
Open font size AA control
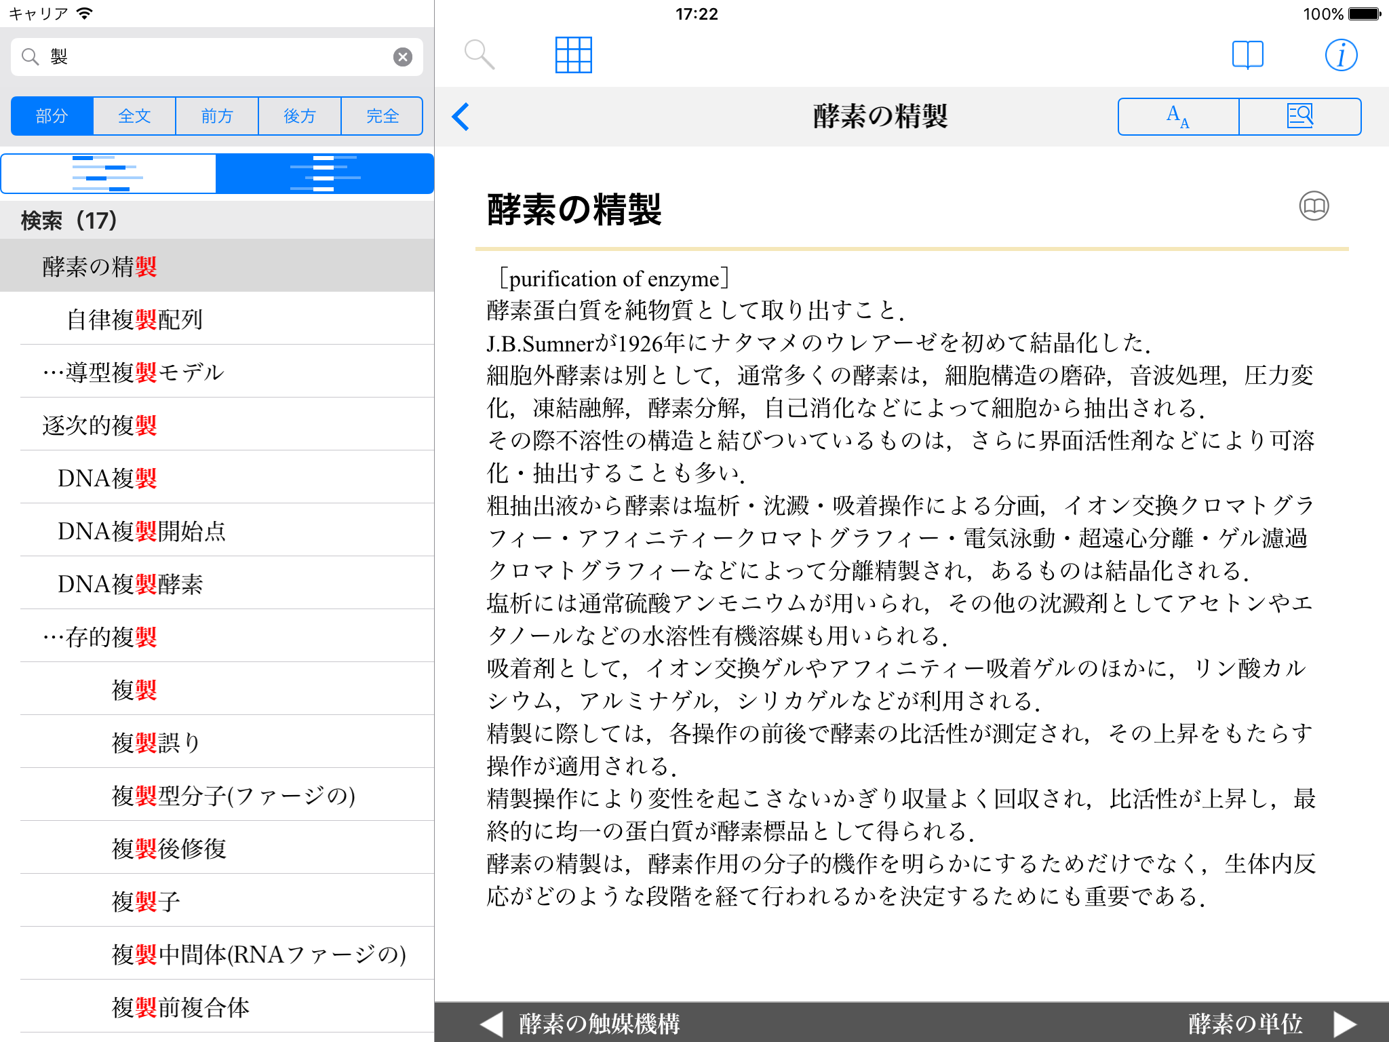pyautogui.click(x=1178, y=117)
